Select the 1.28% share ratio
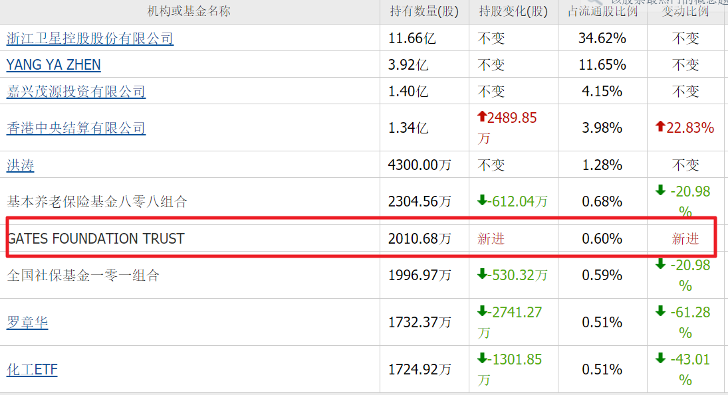 602,165
